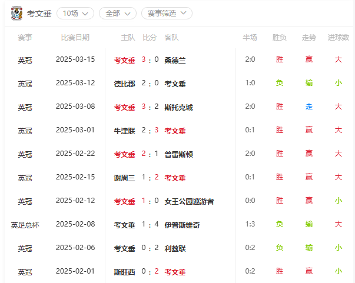
Task: Click 英冠 label in the 2025-03-15 row
Action: (x=25, y=61)
